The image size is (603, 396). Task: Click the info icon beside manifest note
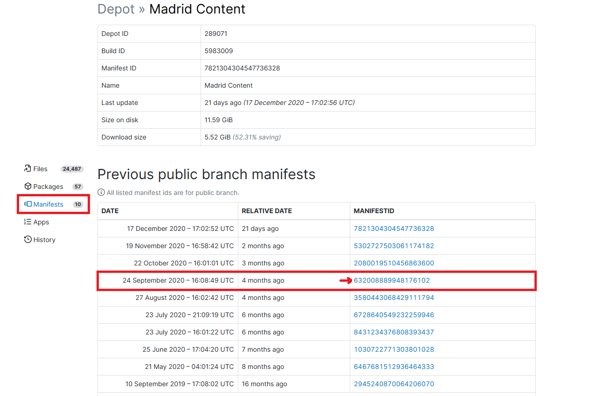pos(101,192)
